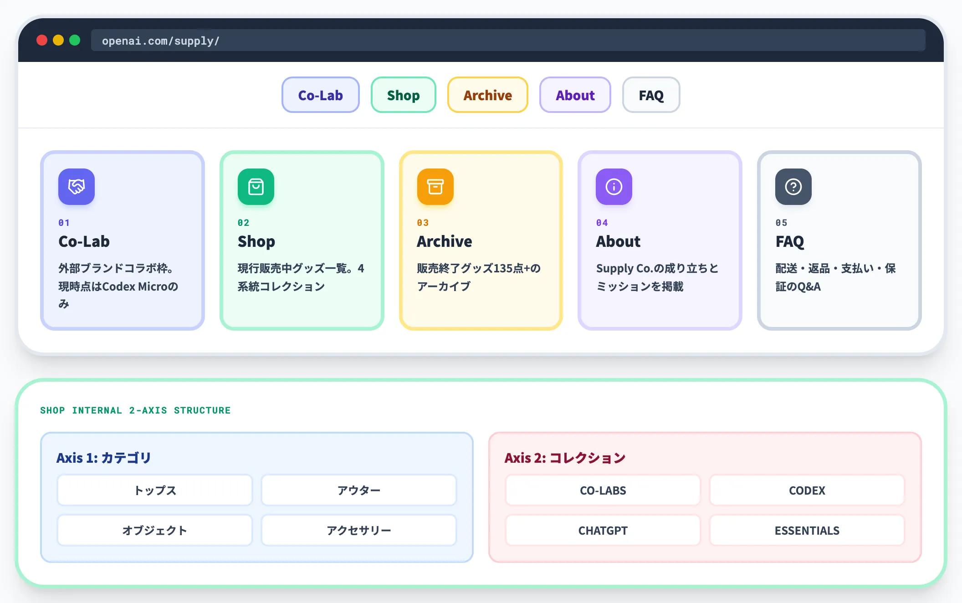Select the FAQ nav tab
This screenshot has width=962, height=603.
[x=651, y=95]
